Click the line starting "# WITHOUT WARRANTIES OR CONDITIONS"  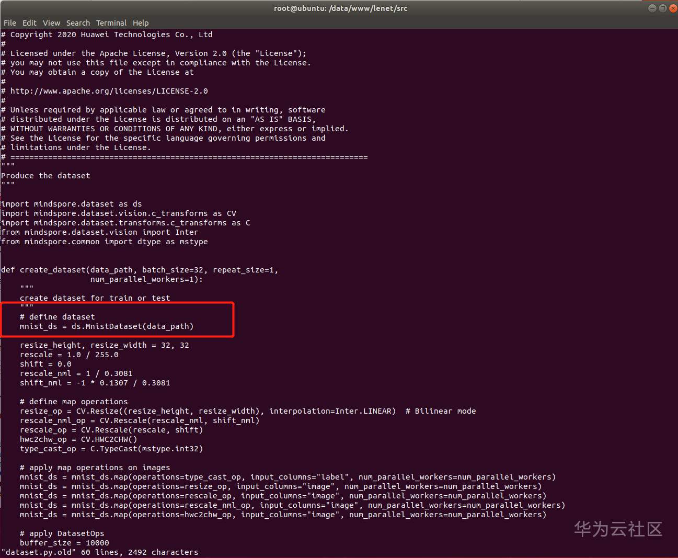click(x=175, y=129)
